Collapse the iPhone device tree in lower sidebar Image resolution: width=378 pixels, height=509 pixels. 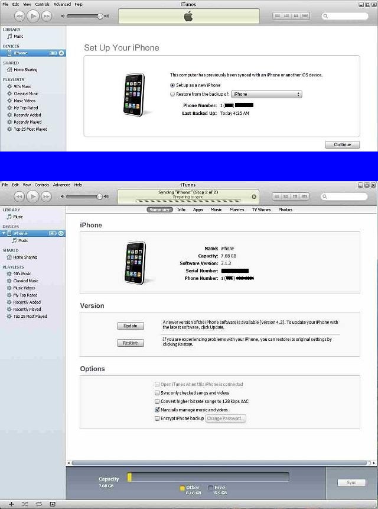[4, 233]
